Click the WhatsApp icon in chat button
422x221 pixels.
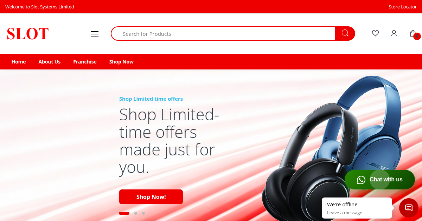[361, 180]
